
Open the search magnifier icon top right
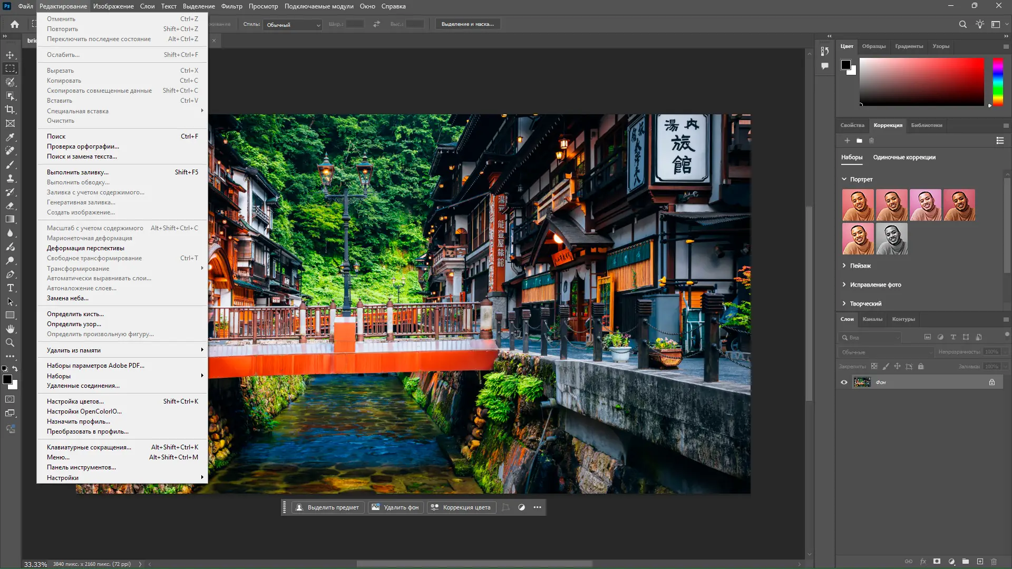(962, 24)
